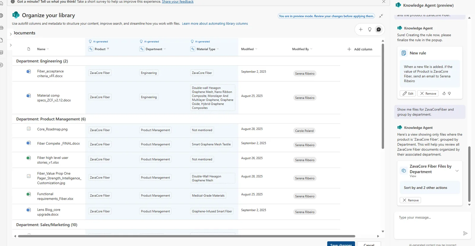The width and height of the screenshot is (475, 246).
Task: Click the Word icon for Fiber_acceptance criteria_vFF.docx
Action: point(29,71)
